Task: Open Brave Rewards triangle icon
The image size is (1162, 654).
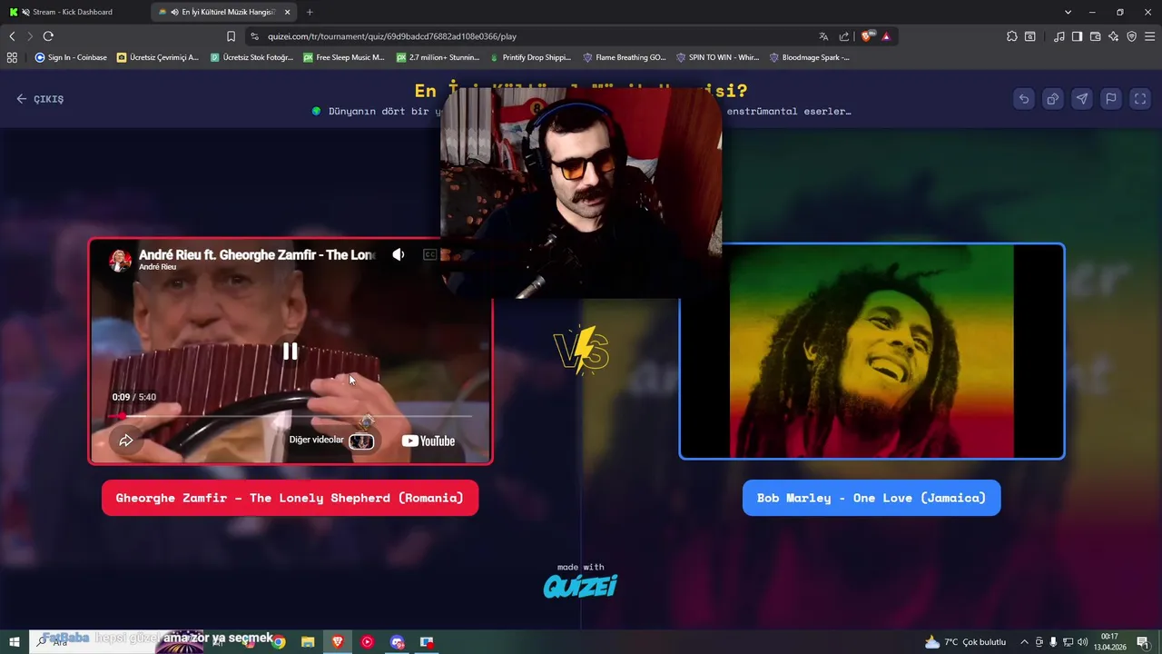Action: pos(886,36)
